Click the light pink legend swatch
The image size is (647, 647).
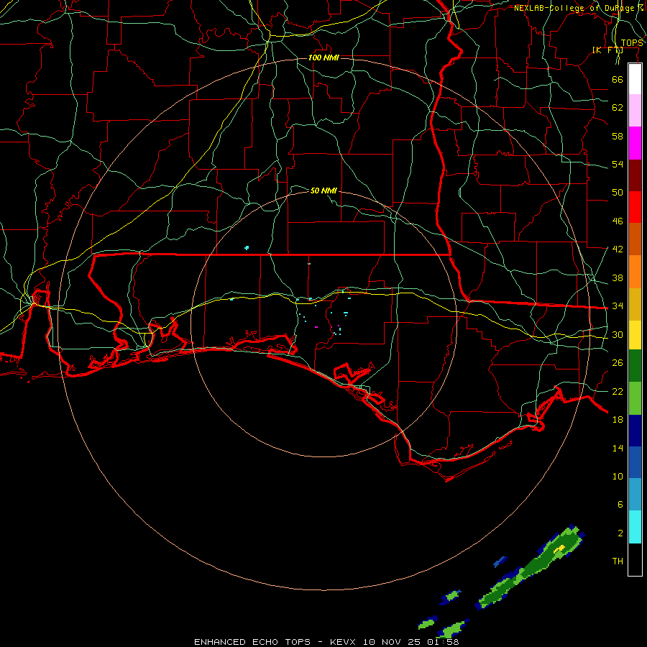pyautogui.click(x=635, y=111)
